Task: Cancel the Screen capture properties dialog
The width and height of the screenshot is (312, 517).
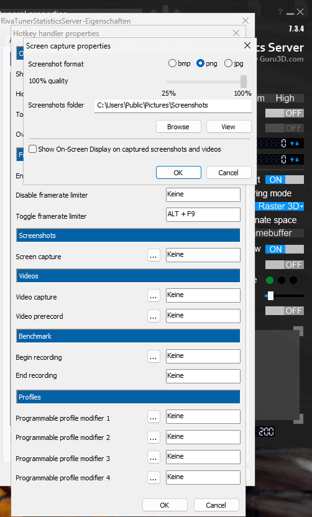Action: click(x=229, y=173)
